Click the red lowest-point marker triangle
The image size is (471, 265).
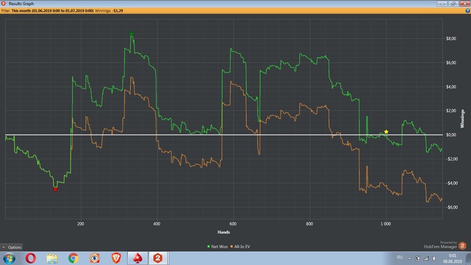point(55,190)
